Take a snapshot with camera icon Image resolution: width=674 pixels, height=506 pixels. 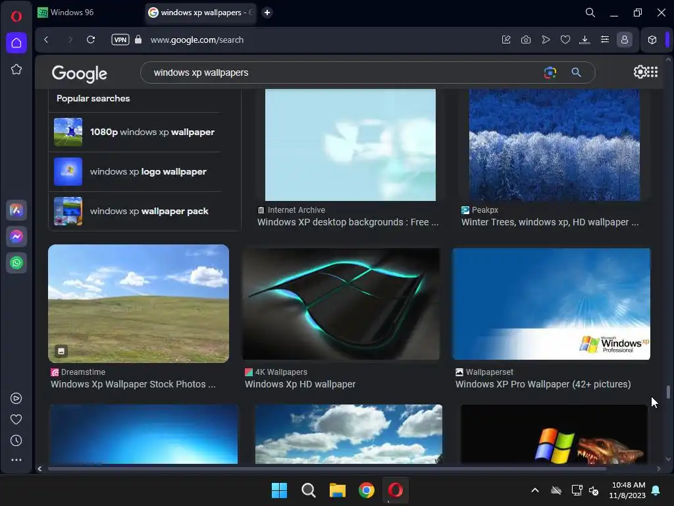(x=526, y=40)
